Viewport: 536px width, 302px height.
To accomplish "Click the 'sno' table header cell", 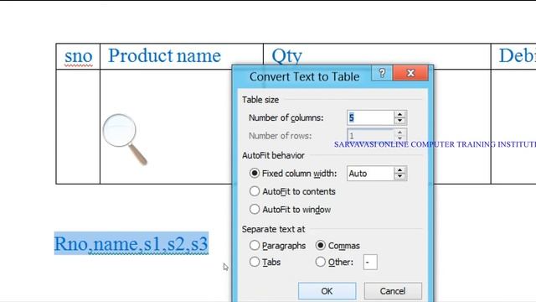I will 78,56.
